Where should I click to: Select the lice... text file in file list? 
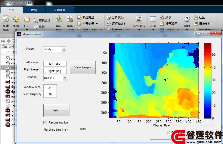11,106
